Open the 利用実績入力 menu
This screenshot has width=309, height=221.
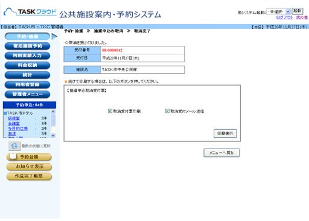click(x=27, y=56)
